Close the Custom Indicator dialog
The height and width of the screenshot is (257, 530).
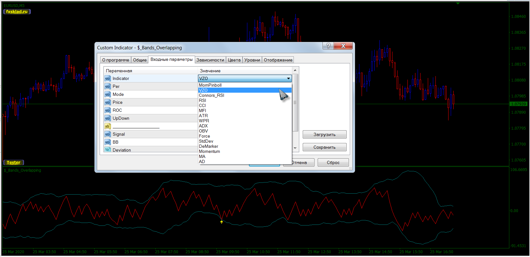(x=343, y=46)
